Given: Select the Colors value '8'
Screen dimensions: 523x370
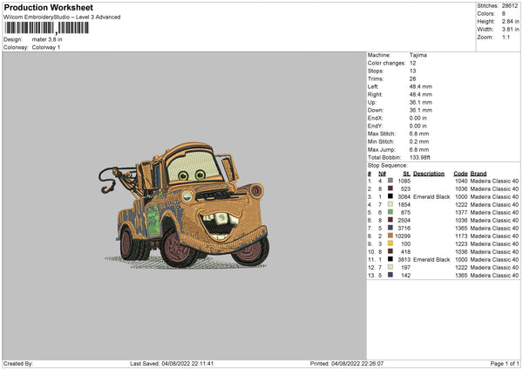Looking at the screenshot, I should click(x=504, y=14).
